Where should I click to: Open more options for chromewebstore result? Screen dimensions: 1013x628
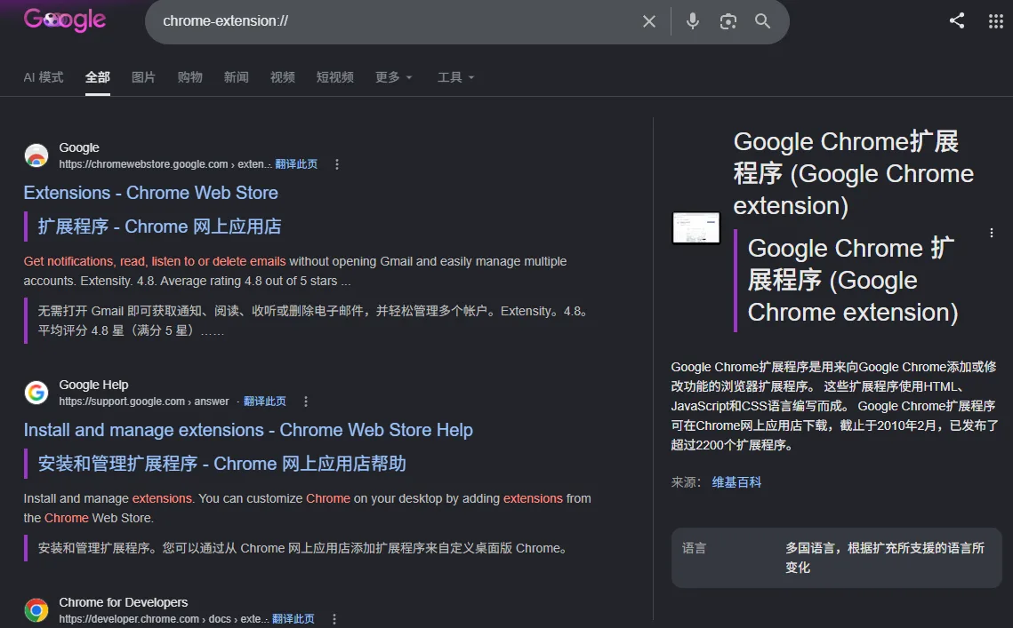(336, 164)
